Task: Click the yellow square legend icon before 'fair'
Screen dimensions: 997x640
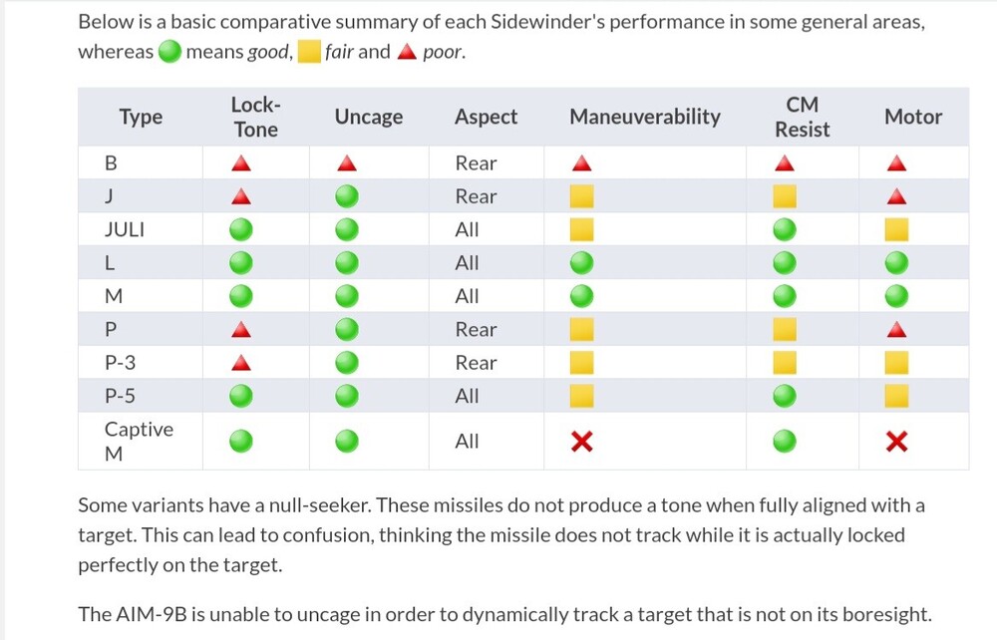Action: (x=309, y=53)
